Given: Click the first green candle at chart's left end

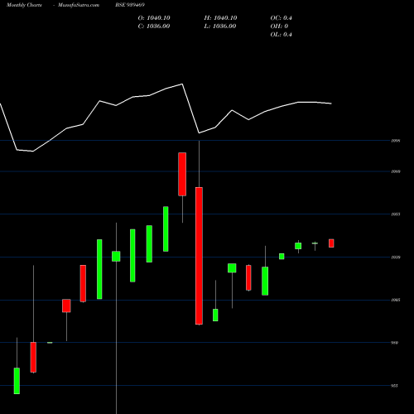Looking at the screenshot, I should (x=17, y=381).
